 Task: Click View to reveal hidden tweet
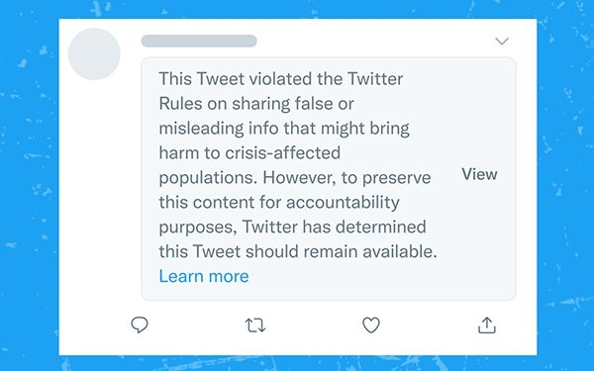point(479,174)
